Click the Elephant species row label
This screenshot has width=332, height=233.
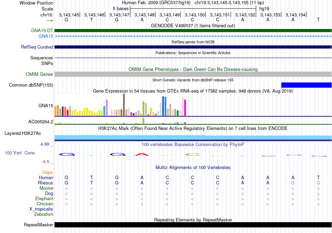click(44, 198)
